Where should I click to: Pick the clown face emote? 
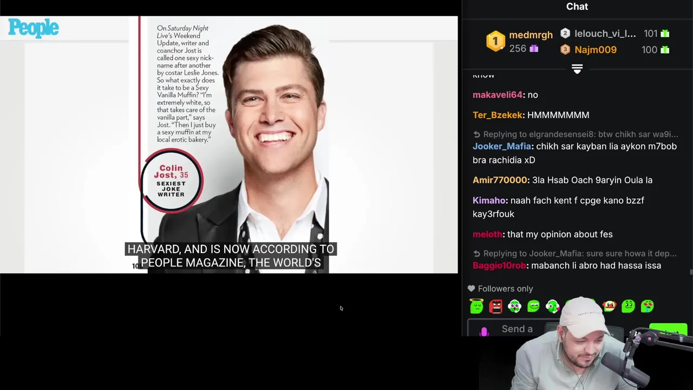(x=609, y=307)
